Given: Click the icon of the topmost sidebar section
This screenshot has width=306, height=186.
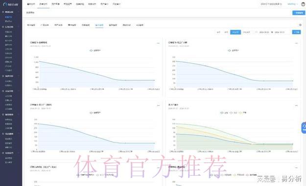Looking at the screenshot, I should click(x=3, y=12).
